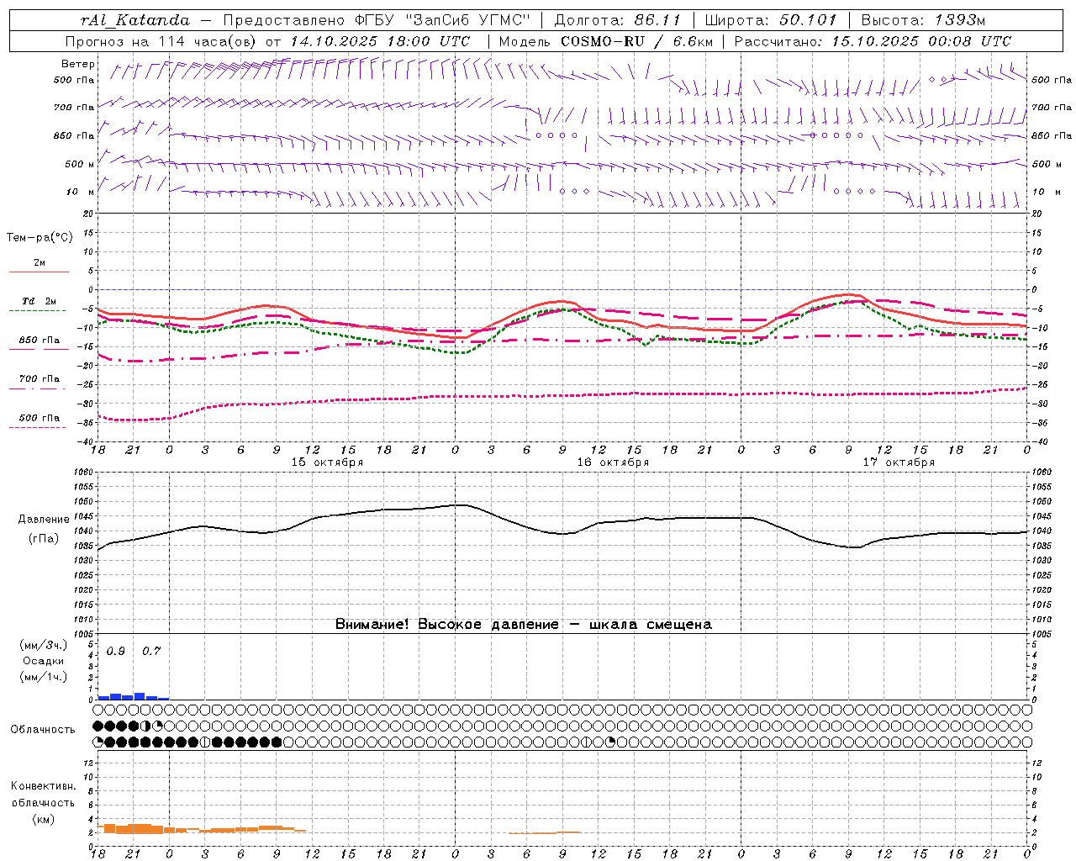Click 1060 on the left pressure axis
This screenshot has height=861, width=1076.
pyautogui.click(x=84, y=473)
